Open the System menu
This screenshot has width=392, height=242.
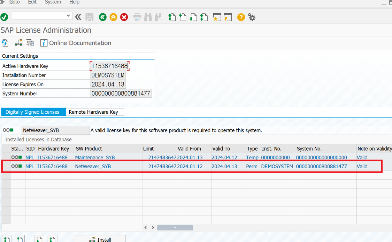click(x=53, y=2)
